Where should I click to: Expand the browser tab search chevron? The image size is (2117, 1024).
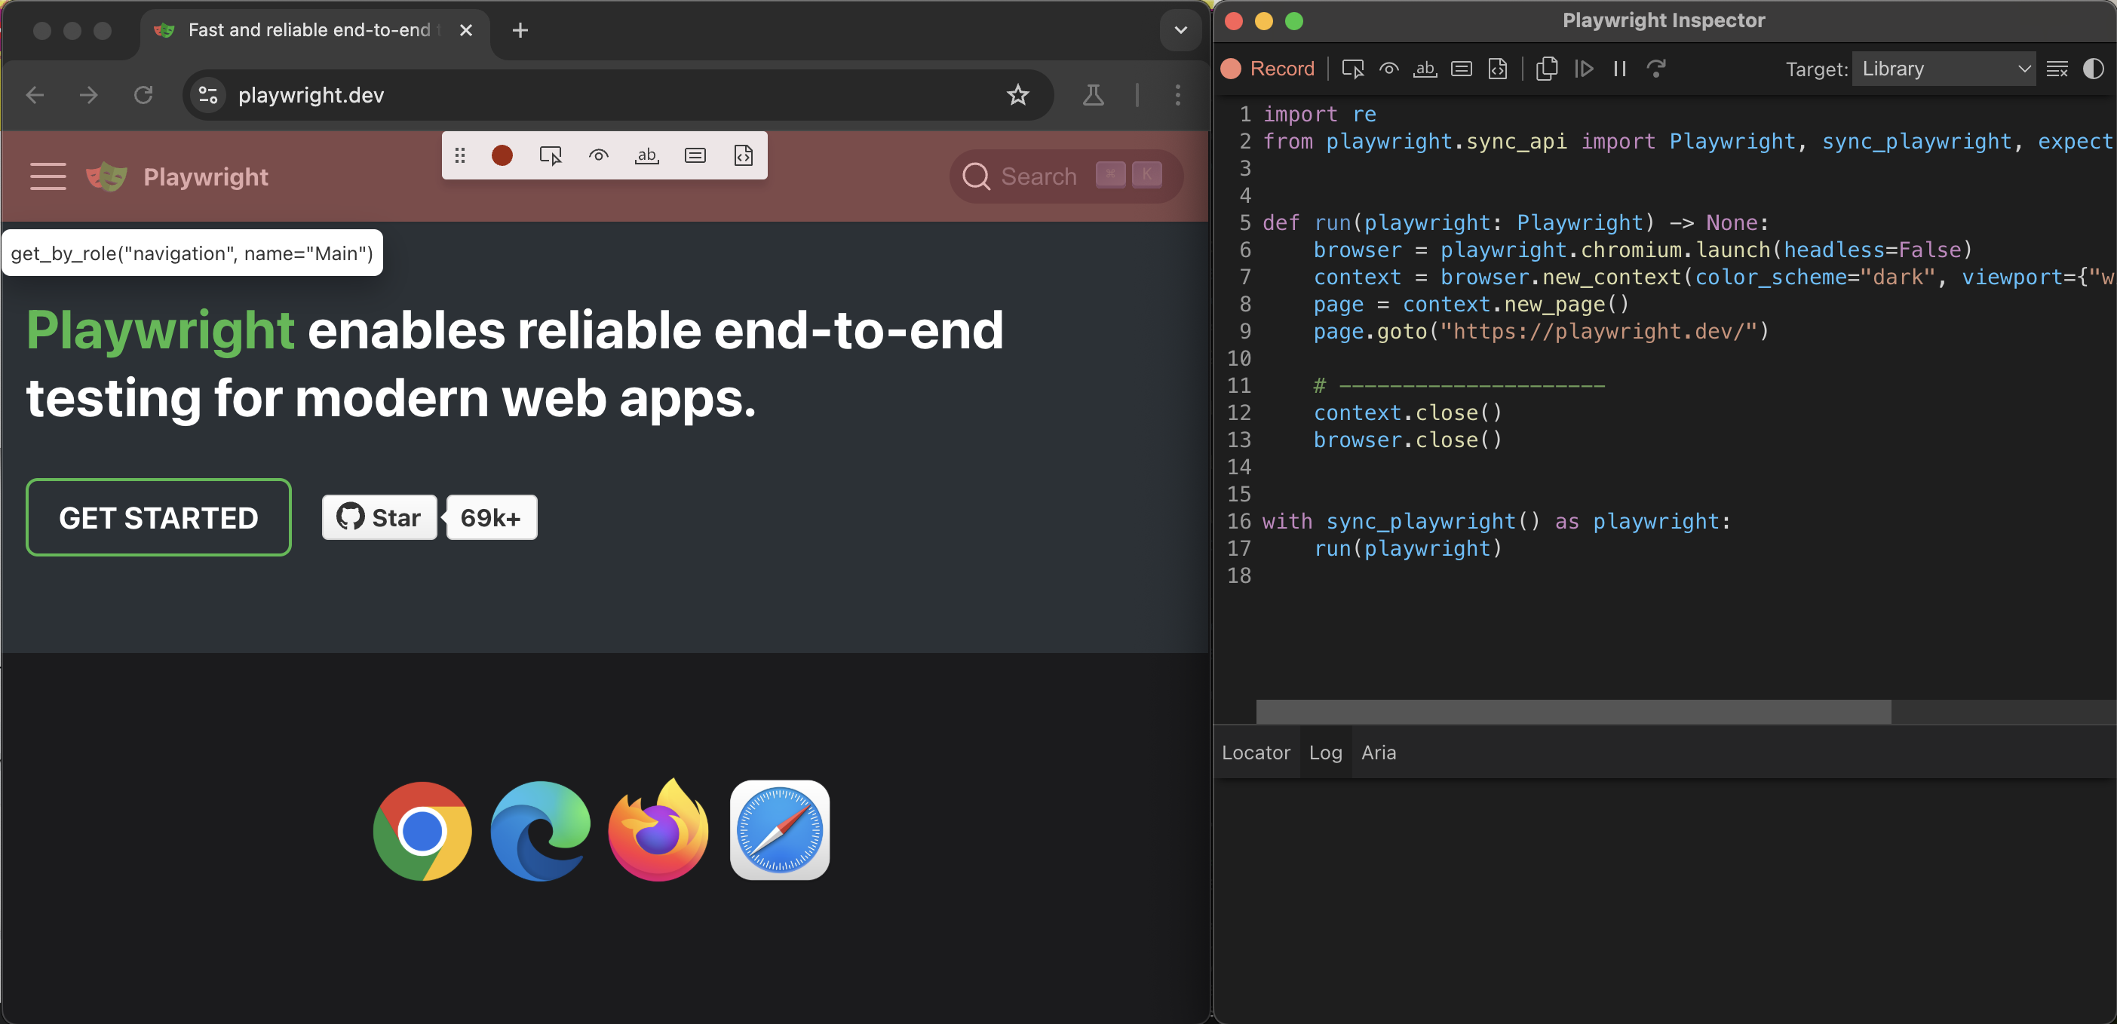click(1180, 30)
